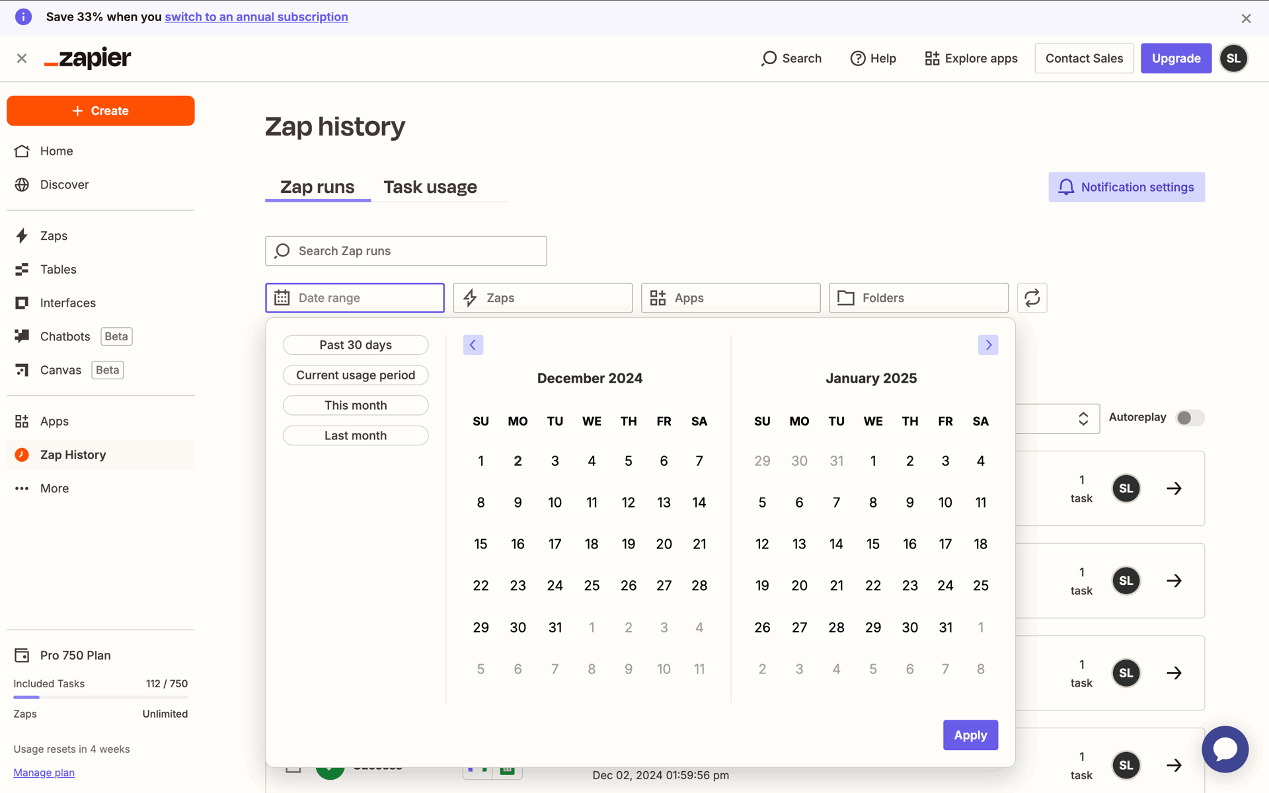Pick December 25 in the calendar

tap(592, 585)
